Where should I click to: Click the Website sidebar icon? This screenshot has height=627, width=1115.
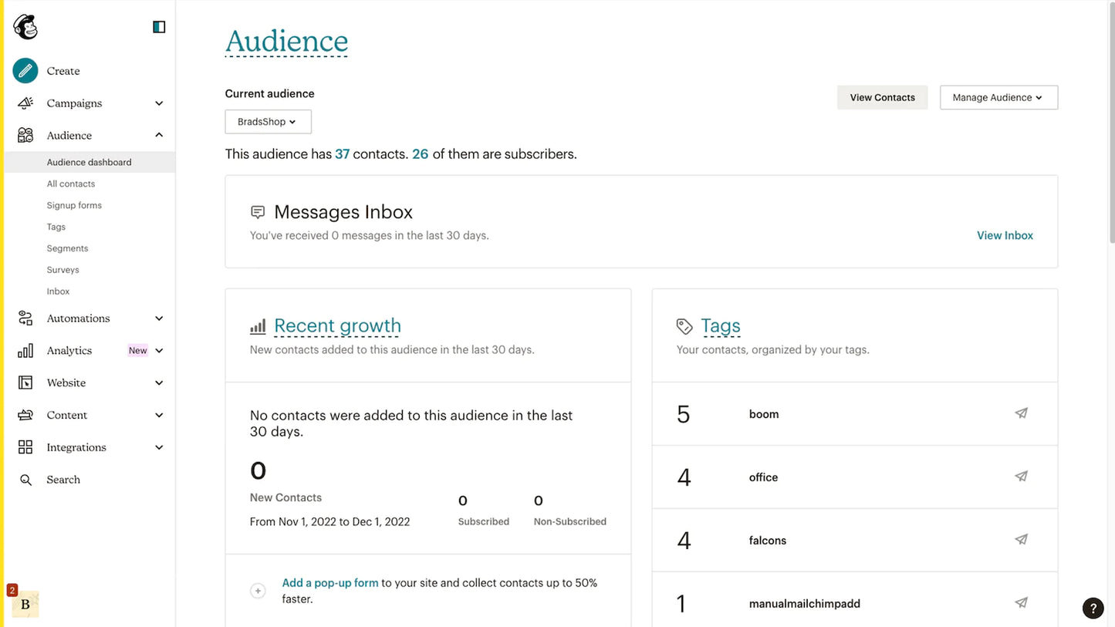(25, 383)
